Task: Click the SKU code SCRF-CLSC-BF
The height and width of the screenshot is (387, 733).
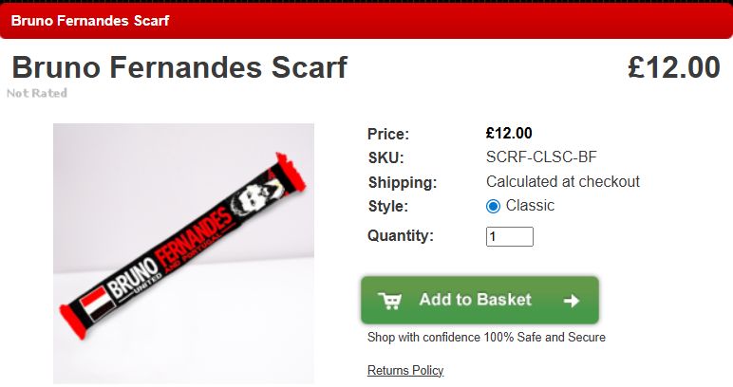Action: click(x=541, y=157)
